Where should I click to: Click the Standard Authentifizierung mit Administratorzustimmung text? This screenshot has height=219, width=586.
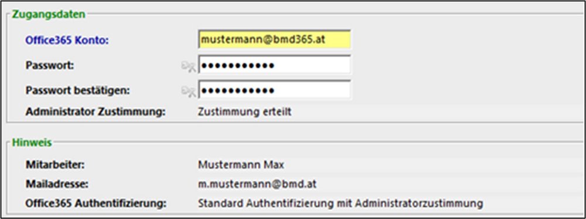340,204
